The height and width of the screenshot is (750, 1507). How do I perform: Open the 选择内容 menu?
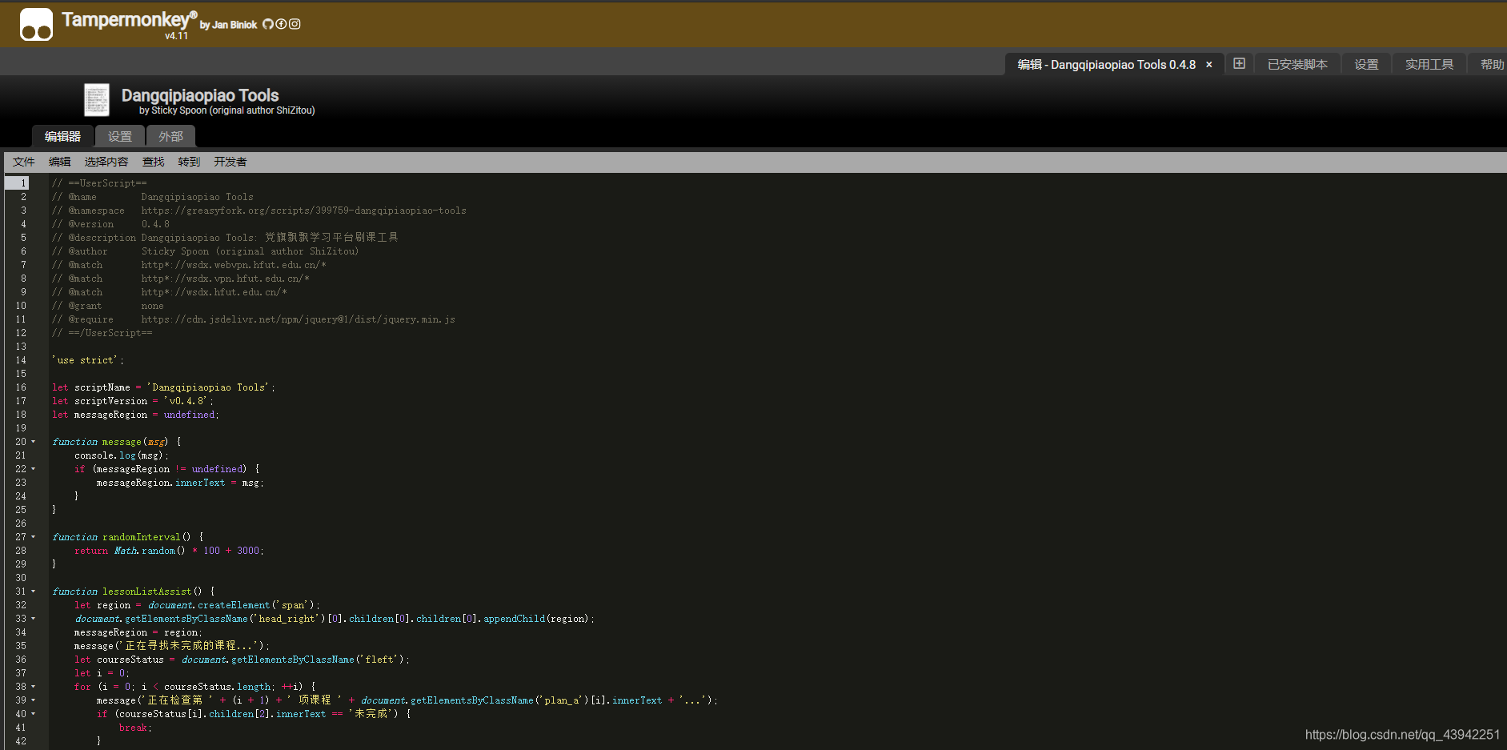[106, 162]
